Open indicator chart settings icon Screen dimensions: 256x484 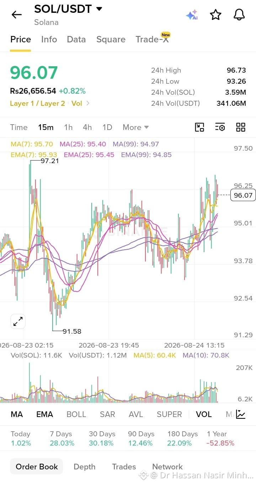tap(241, 414)
